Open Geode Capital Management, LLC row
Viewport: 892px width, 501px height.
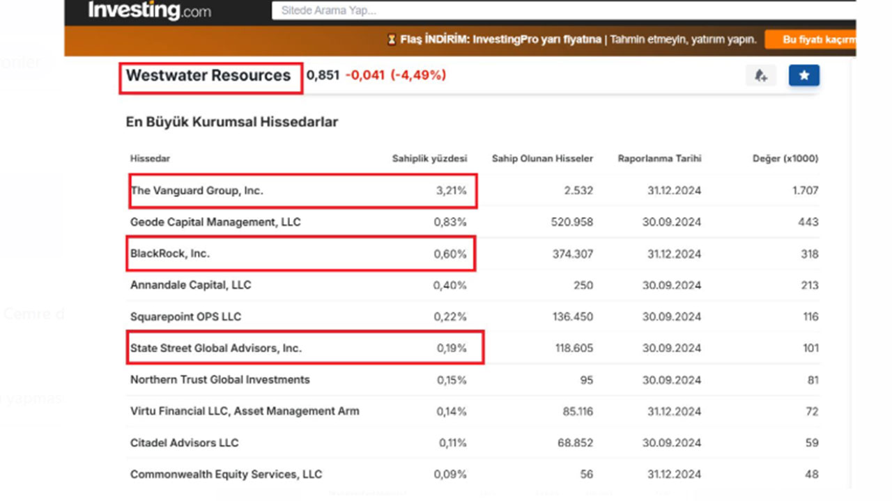pyautogui.click(x=215, y=223)
